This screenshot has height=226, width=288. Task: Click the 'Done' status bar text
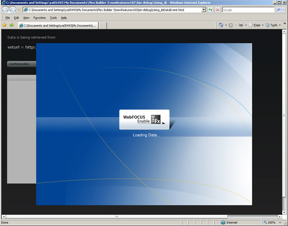pos(5,223)
